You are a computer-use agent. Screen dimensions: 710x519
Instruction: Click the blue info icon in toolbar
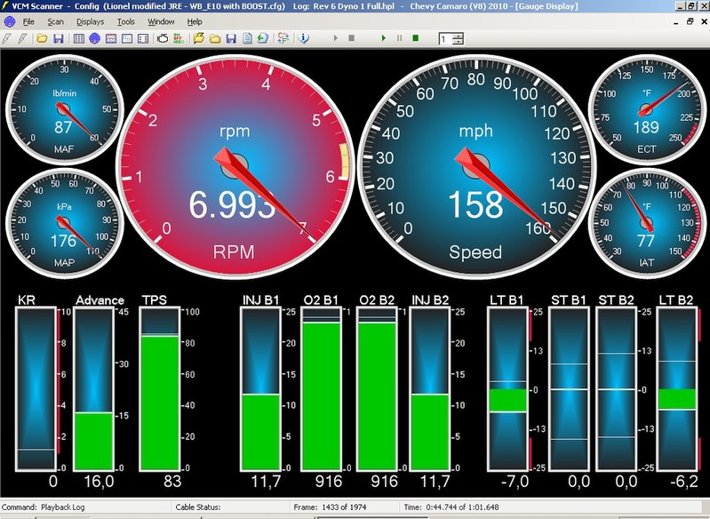[x=303, y=39]
